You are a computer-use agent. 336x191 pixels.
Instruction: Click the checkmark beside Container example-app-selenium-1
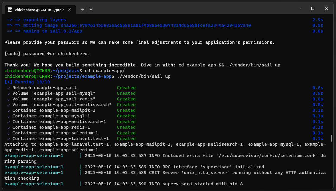(x=8, y=133)
